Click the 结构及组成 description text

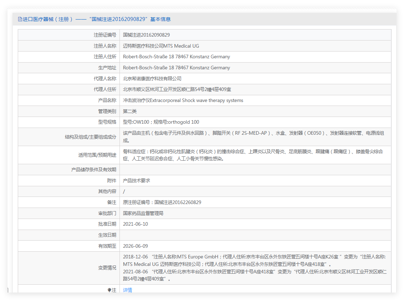click(x=254, y=137)
